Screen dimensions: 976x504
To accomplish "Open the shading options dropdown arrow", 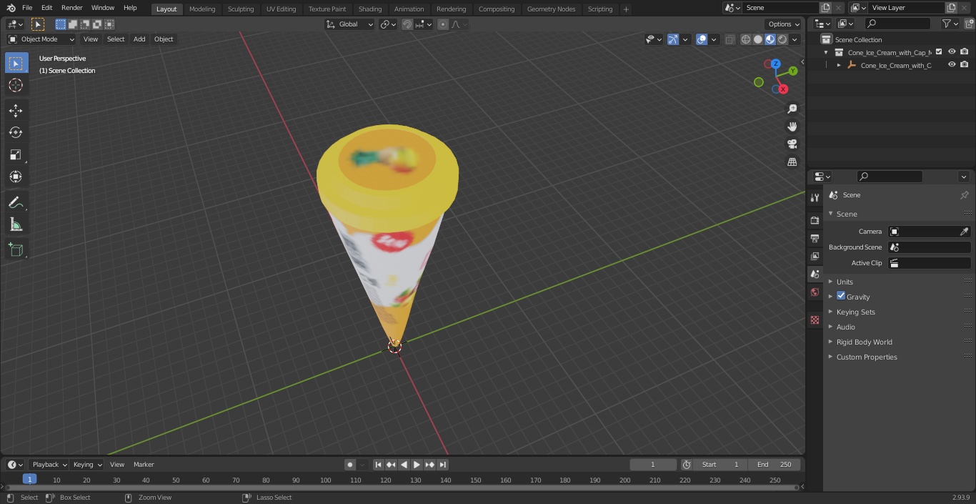I will 795,39.
